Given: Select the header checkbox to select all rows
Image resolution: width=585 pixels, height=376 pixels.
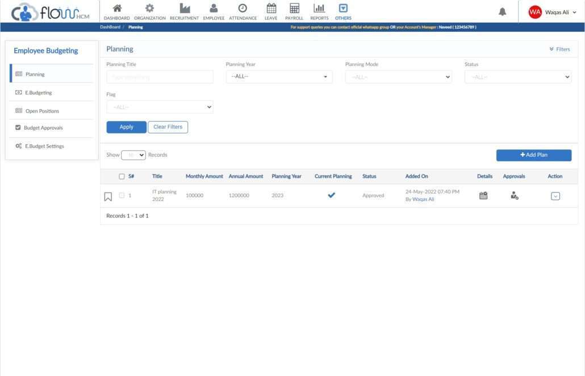Looking at the screenshot, I should click(x=121, y=176).
